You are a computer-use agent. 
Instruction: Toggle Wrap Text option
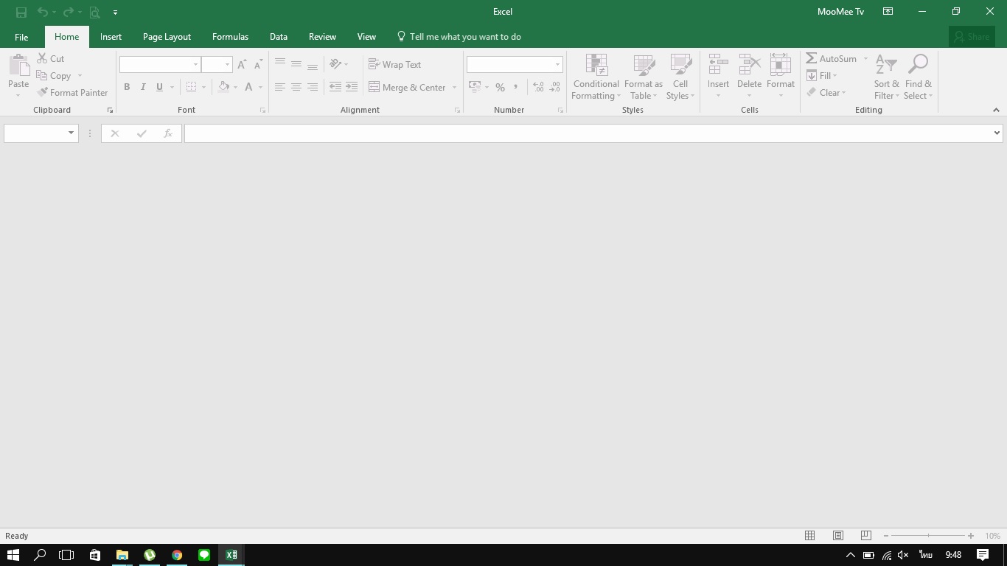(395, 65)
